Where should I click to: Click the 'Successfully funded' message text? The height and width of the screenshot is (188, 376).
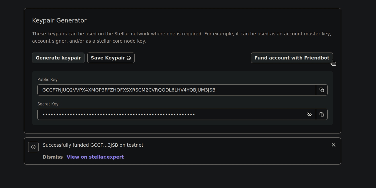pos(66,145)
